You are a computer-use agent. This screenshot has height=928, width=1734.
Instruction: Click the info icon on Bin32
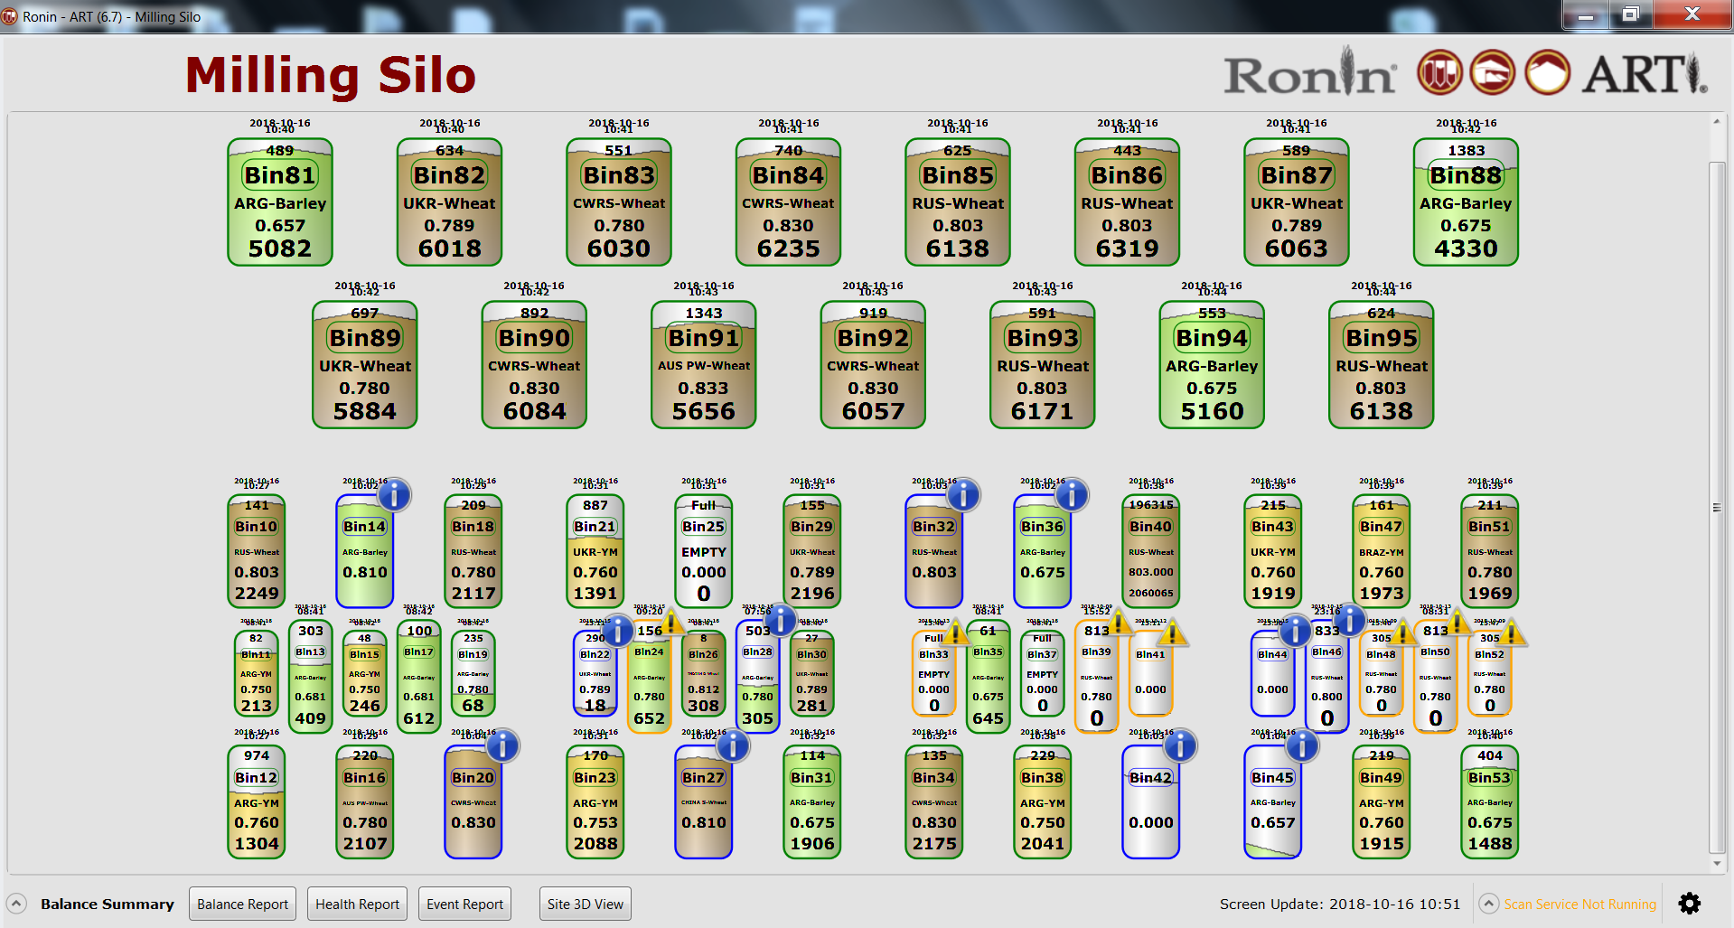[963, 495]
